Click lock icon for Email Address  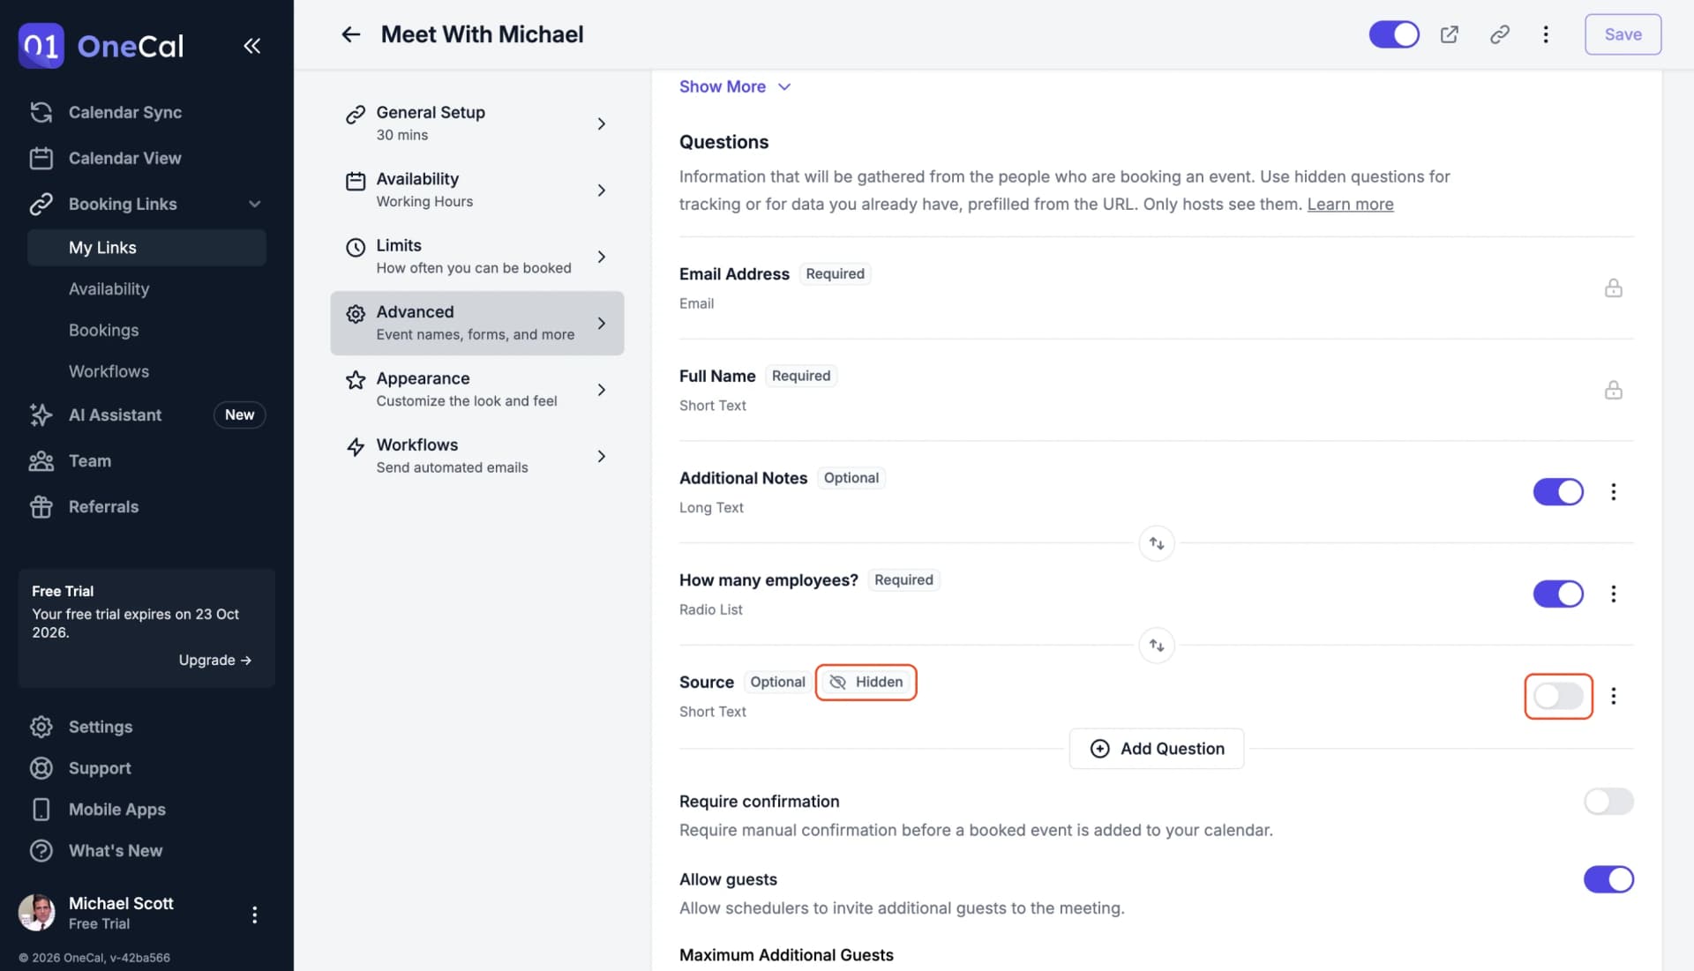point(1614,288)
